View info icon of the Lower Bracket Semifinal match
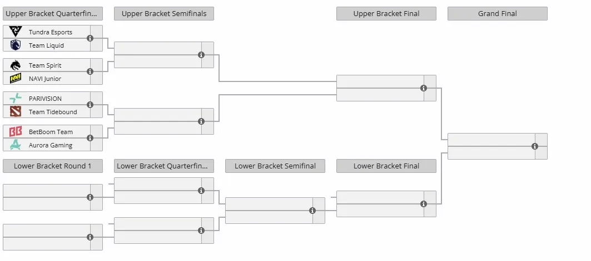Screen dimensions: 591x261 pos(312,211)
